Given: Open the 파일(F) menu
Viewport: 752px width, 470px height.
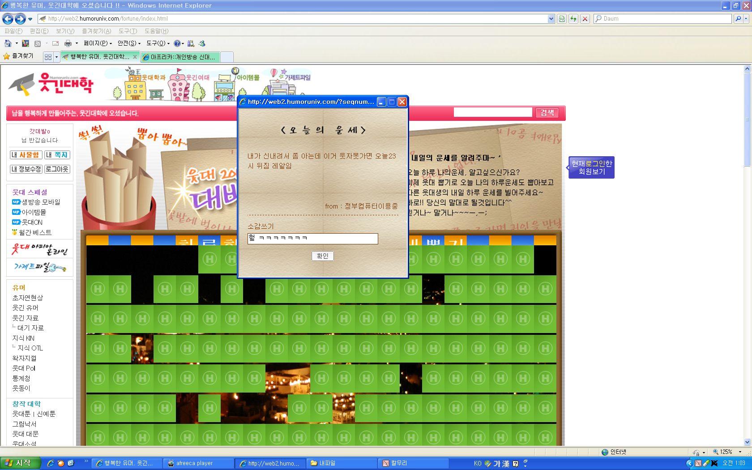Looking at the screenshot, I should (13, 31).
